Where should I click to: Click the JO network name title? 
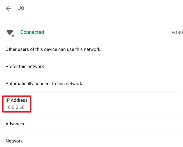[21, 8]
